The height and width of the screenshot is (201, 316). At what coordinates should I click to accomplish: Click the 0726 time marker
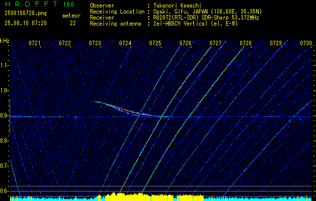185,43
